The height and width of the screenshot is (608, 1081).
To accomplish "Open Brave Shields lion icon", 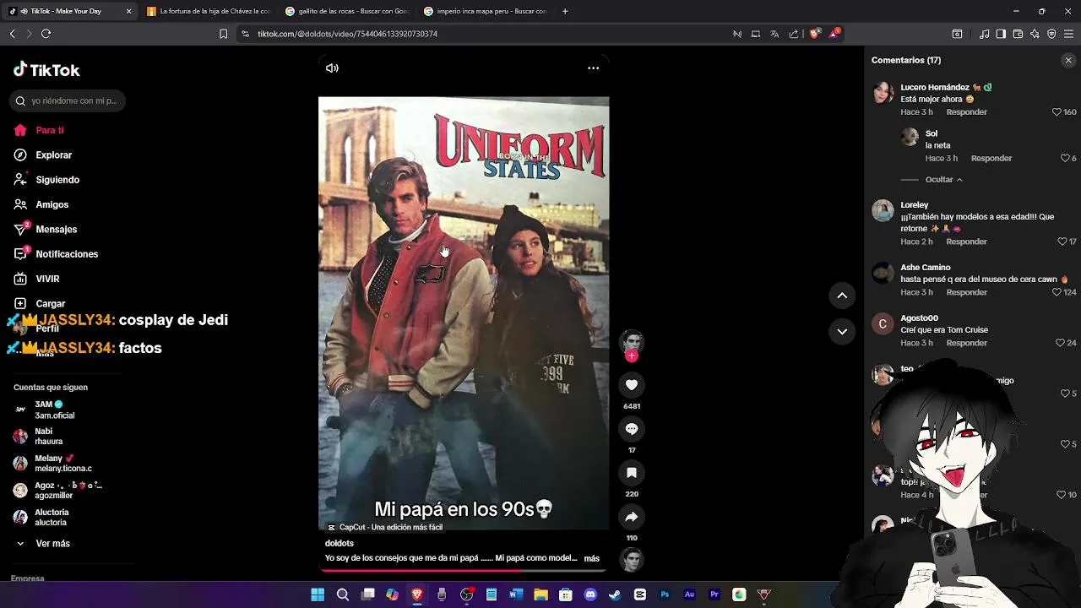I will (814, 34).
